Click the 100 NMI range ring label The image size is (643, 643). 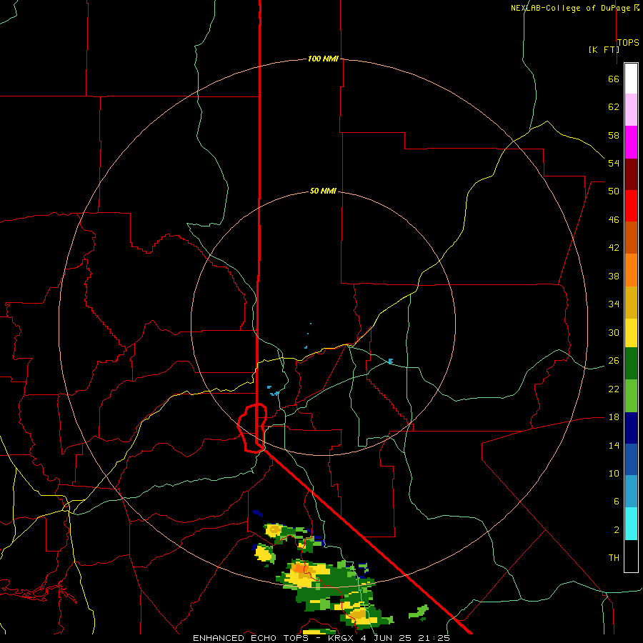tap(323, 59)
